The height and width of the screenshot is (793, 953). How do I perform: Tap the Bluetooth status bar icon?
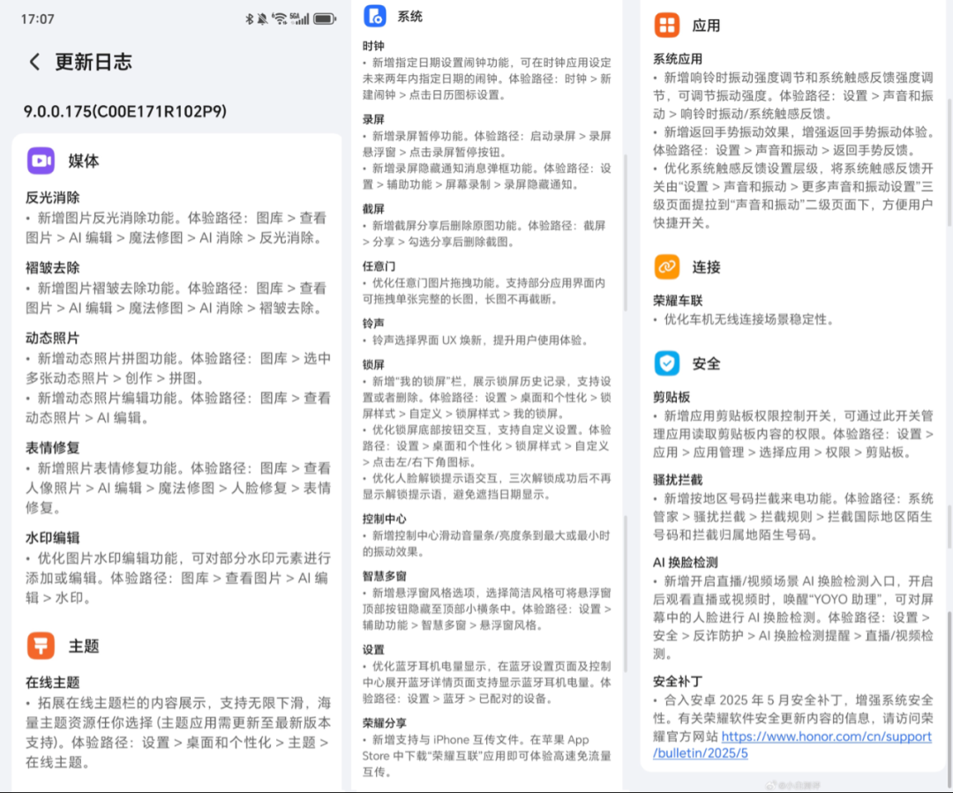pyautogui.click(x=249, y=19)
